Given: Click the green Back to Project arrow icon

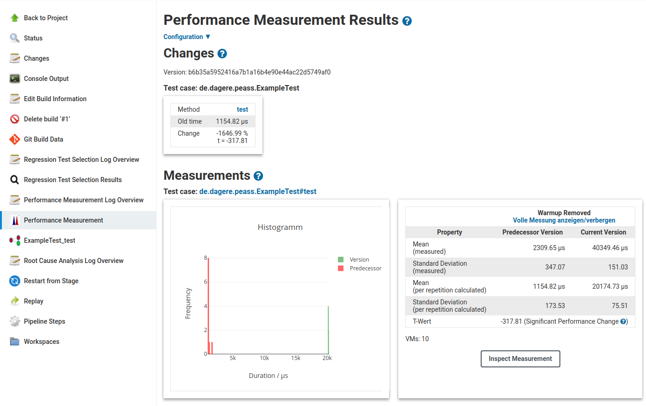Looking at the screenshot, I should tap(15, 18).
